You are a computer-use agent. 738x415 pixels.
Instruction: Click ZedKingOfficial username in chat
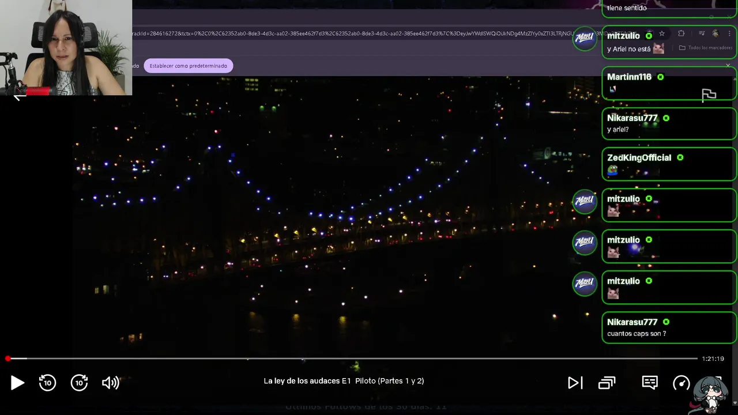pyautogui.click(x=639, y=157)
